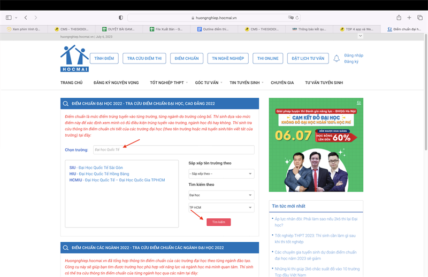This screenshot has width=428, height=277.
Task: Open the sidebar options chevron menu
Action: pyautogui.click(x=16, y=18)
